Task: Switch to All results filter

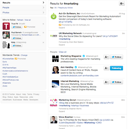Action: coord(55,8)
